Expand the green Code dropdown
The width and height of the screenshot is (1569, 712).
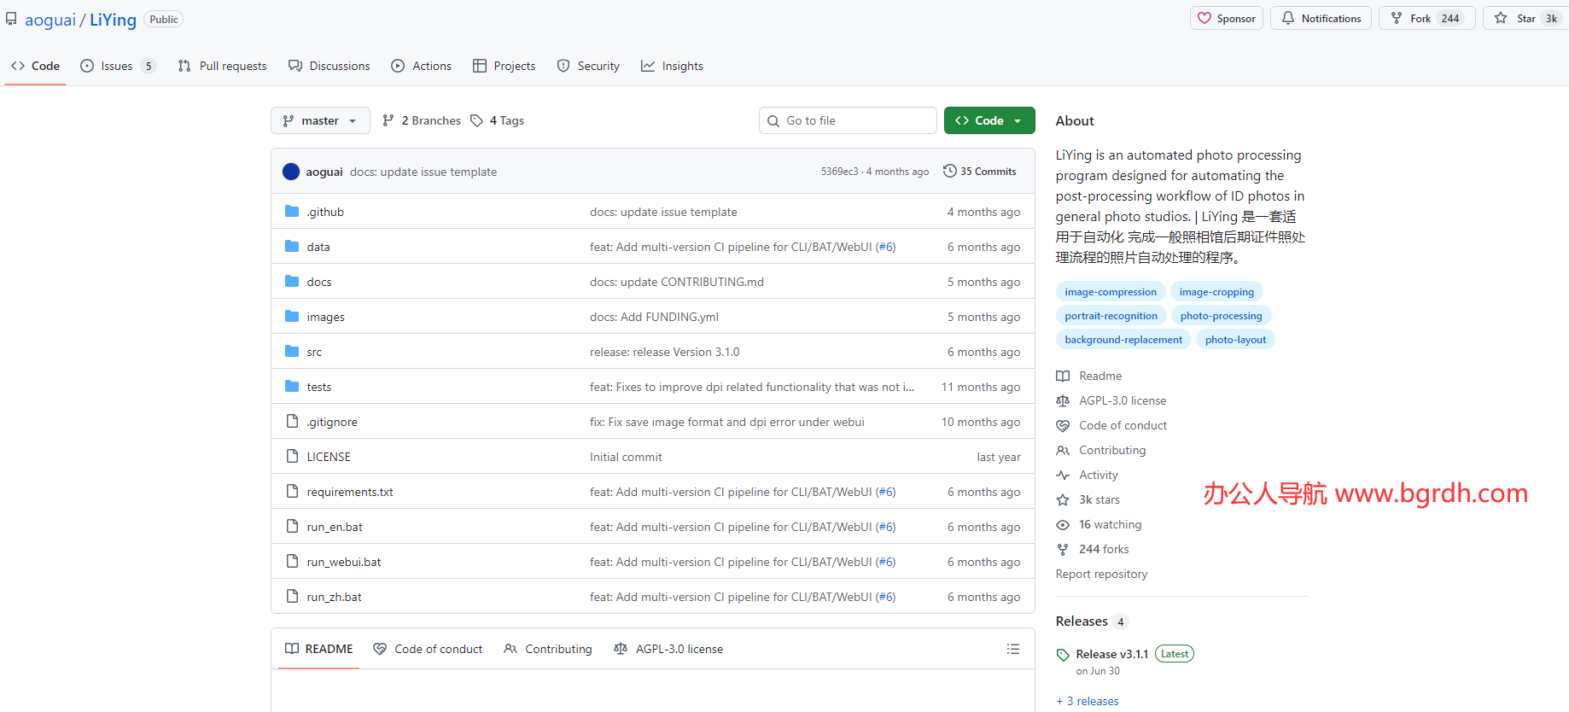tap(989, 120)
